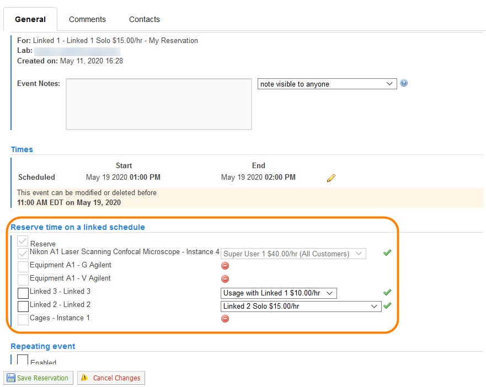This screenshot has width=486, height=387.
Task: Click red unavailable icon for Equipment A1 - G Agilent
Action: tap(225, 266)
